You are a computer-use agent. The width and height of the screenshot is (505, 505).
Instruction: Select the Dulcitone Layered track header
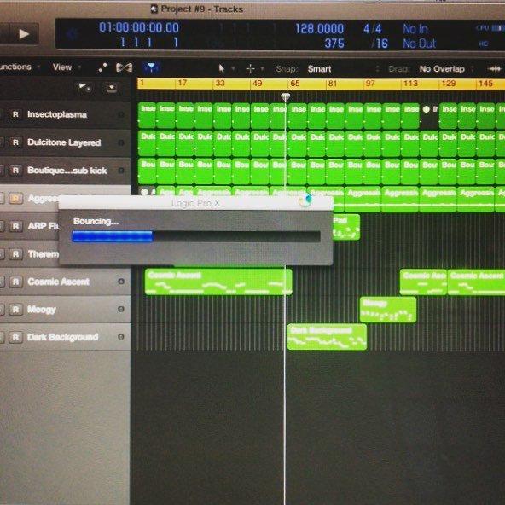click(x=65, y=142)
